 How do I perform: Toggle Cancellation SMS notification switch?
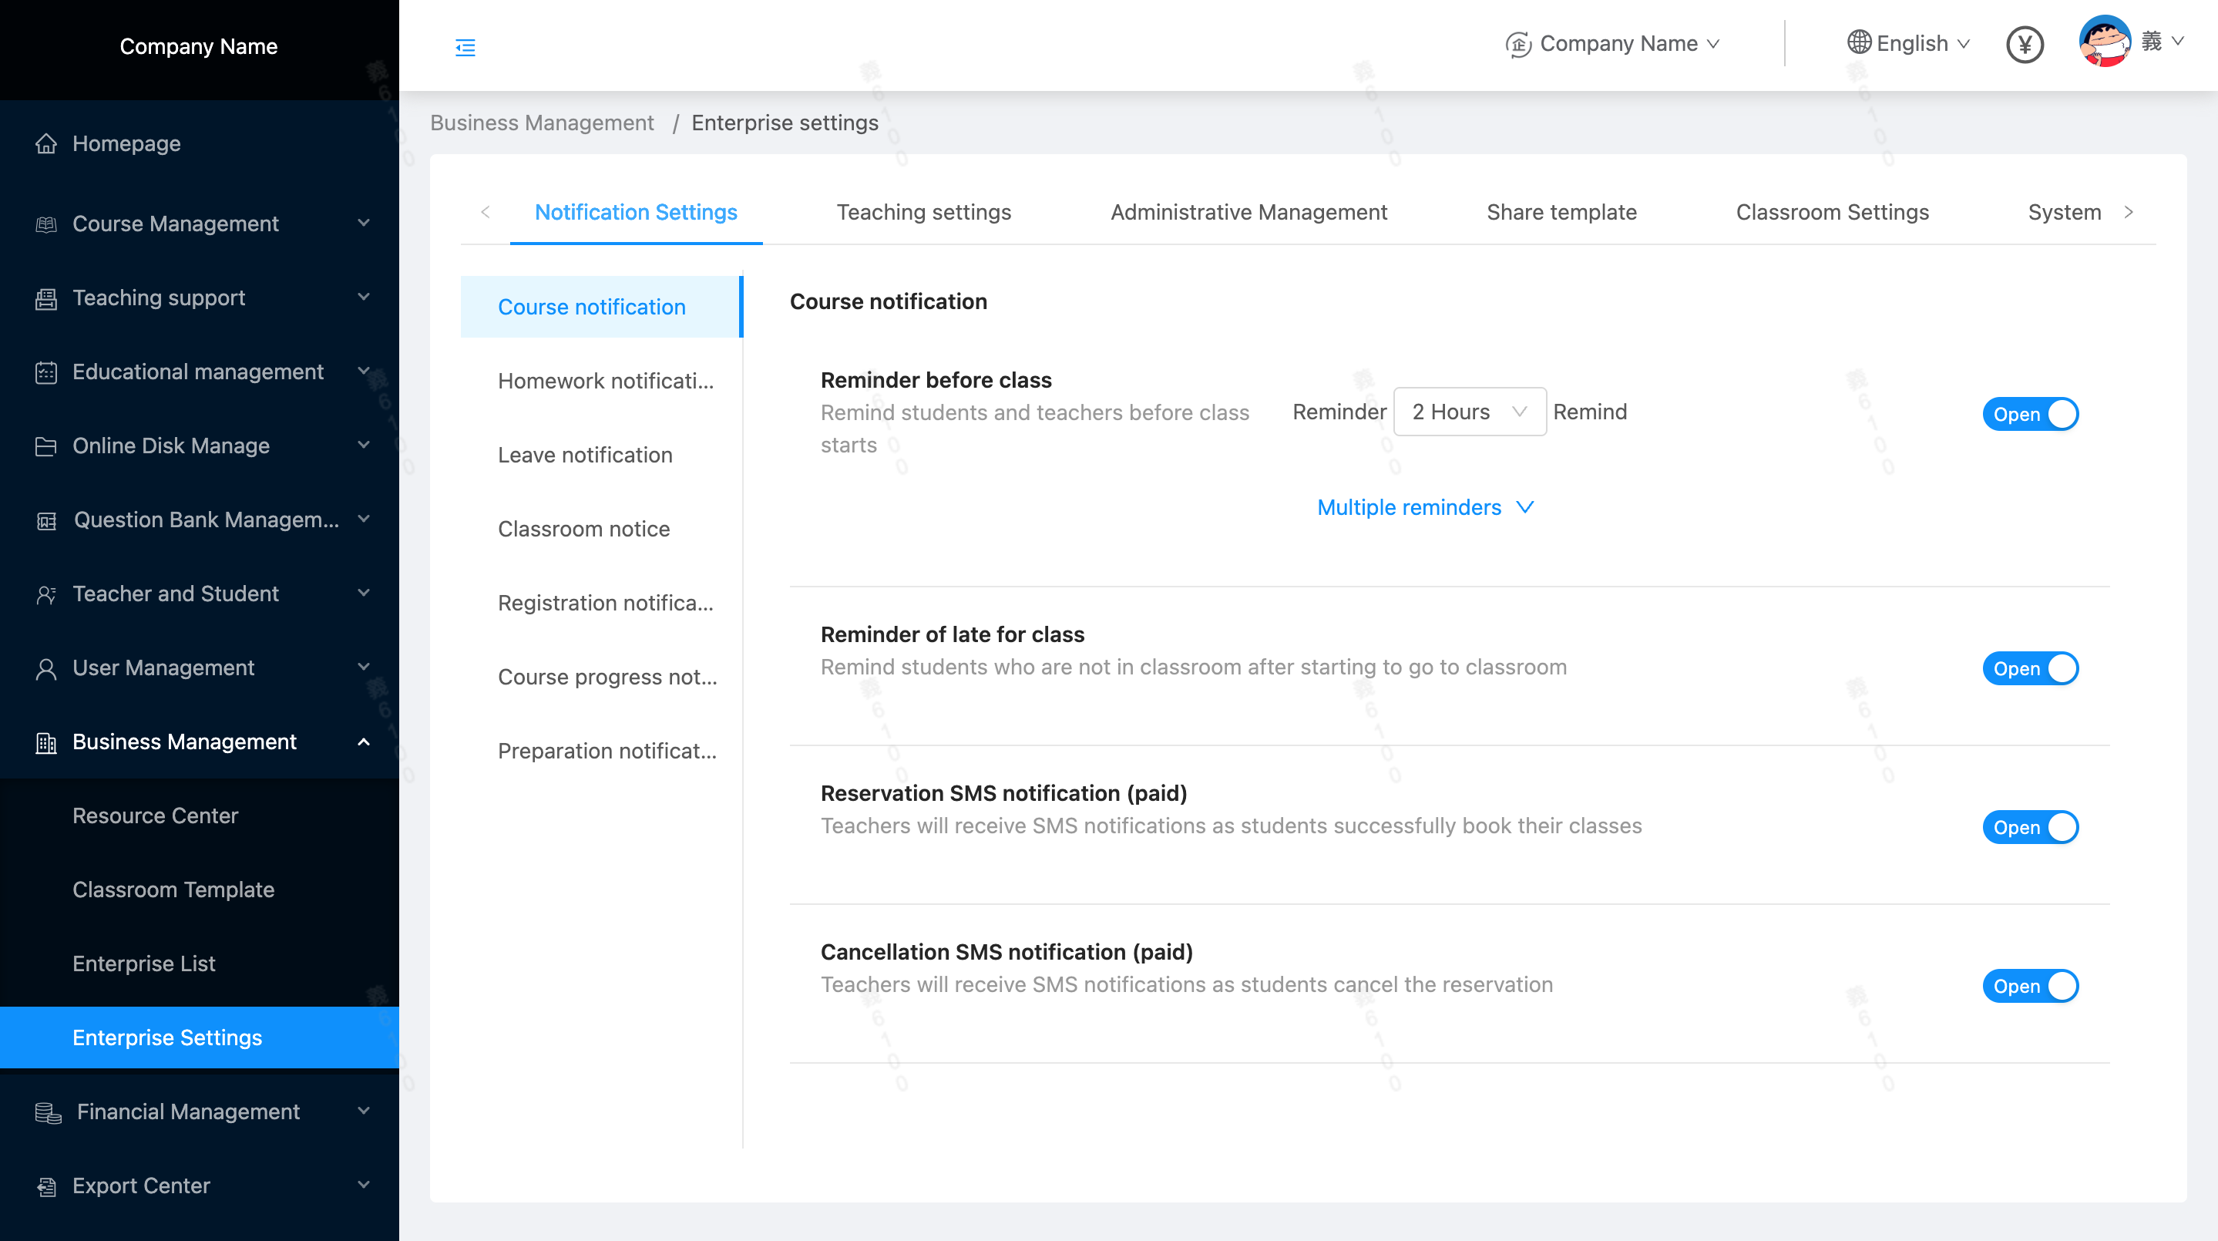2029,986
